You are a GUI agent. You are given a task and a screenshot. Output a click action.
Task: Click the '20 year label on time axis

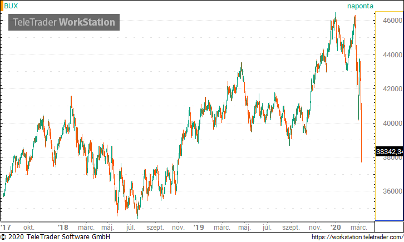(x=336, y=228)
